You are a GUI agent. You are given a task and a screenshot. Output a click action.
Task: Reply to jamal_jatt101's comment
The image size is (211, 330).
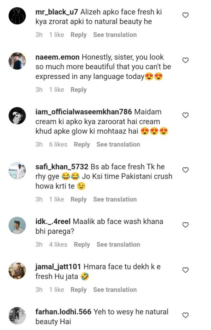pos(79,290)
